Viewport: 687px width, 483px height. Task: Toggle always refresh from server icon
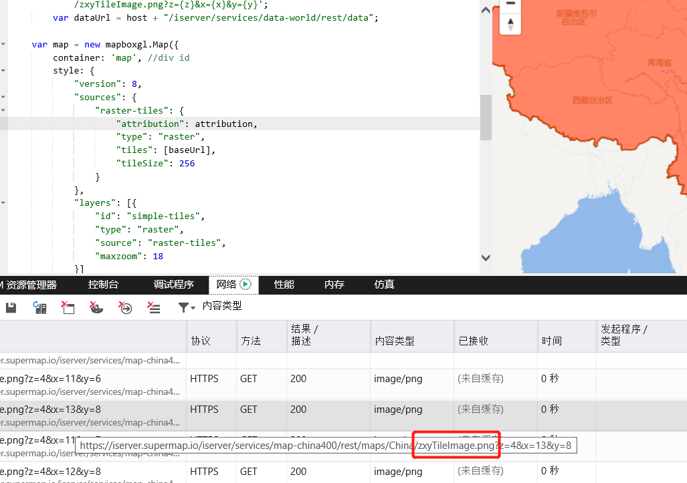pos(40,307)
